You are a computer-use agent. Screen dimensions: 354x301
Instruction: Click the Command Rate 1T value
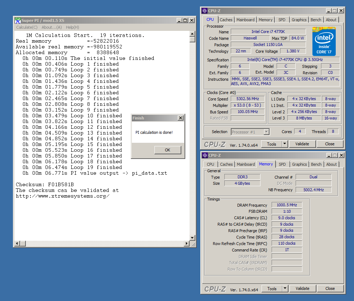click(287, 250)
